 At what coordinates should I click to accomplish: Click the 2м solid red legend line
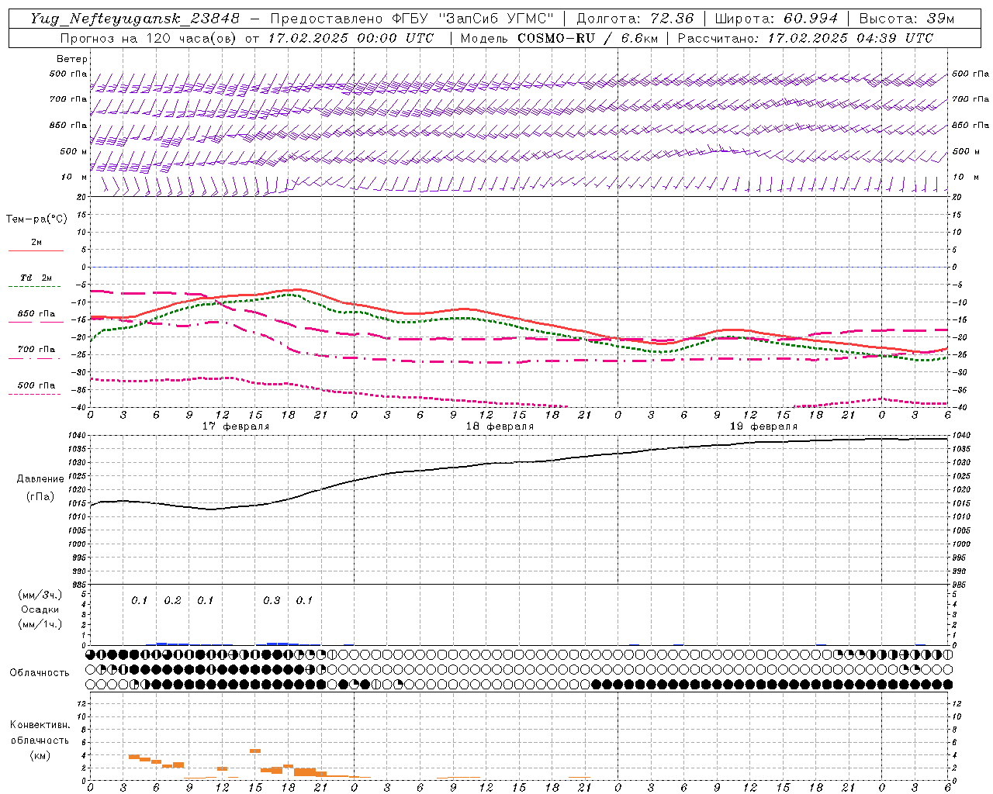(x=36, y=250)
